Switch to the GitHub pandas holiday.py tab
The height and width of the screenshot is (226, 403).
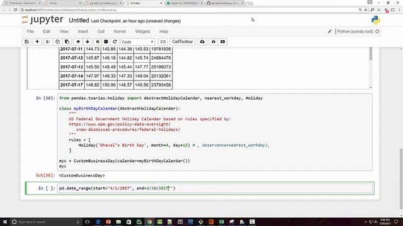tap(225, 3)
